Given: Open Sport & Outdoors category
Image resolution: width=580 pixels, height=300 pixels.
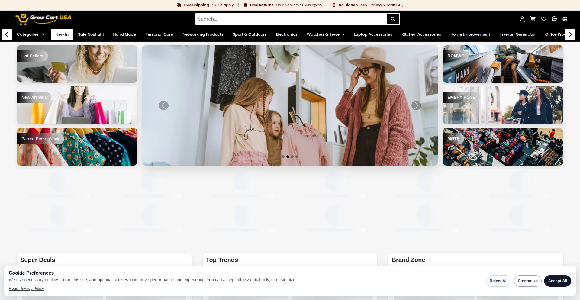Looking at the screenshot, I should [250, 34].
